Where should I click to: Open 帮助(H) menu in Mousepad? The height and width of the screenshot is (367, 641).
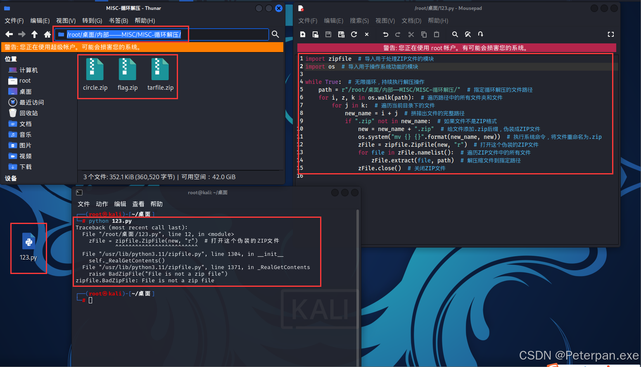click(x=438, y=21)
